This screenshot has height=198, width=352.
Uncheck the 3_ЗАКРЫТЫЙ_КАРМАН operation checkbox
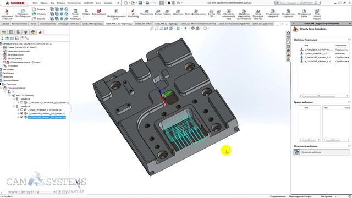22,113
